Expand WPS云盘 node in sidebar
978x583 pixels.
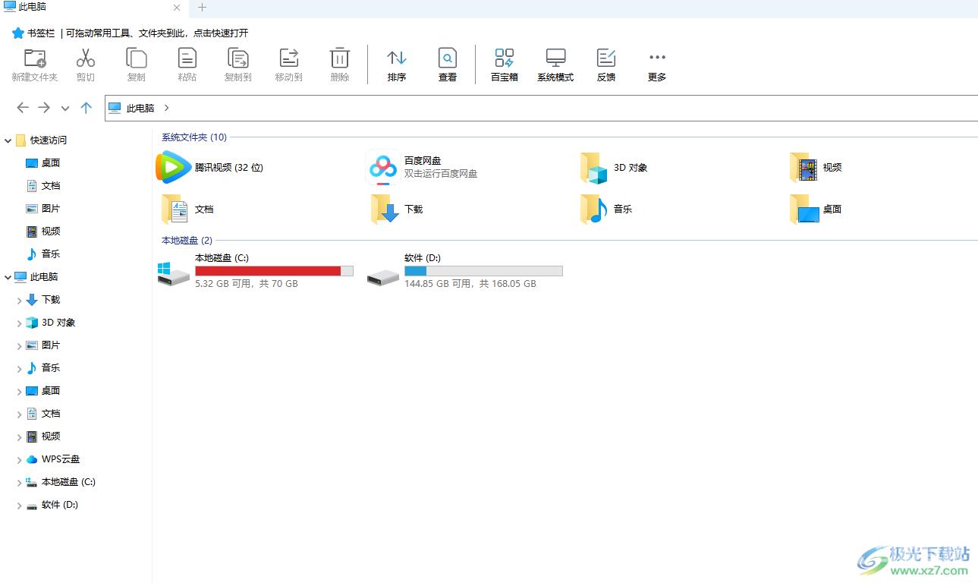pos(19,460)
